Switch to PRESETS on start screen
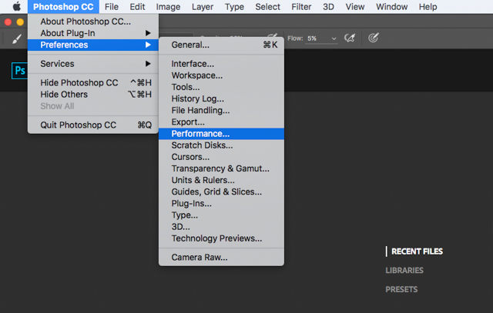Screen dimensions: 493x313 (x=401, y=289)
